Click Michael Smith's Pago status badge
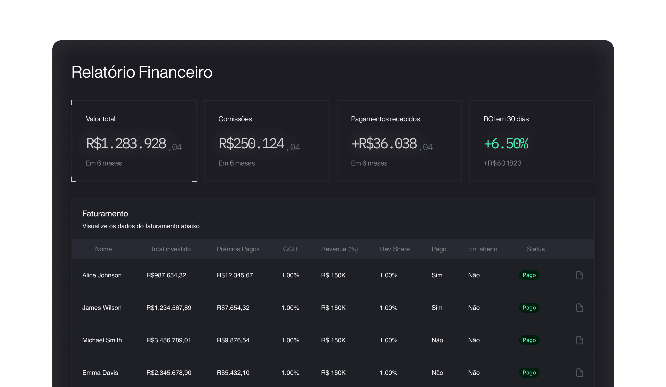This screenshot has height=387, width=666. (x=529, y=340)
